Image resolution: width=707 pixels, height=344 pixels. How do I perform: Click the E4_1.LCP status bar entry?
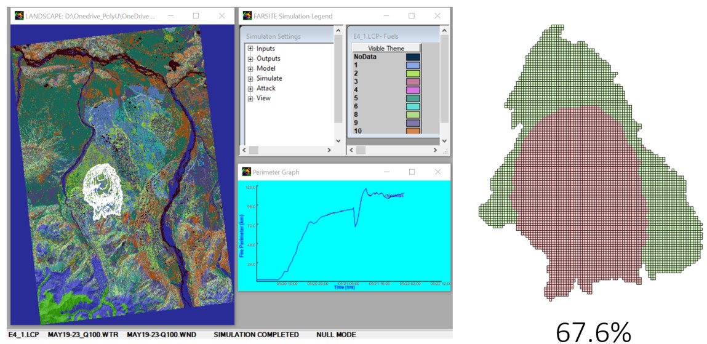tap(23, 335)
